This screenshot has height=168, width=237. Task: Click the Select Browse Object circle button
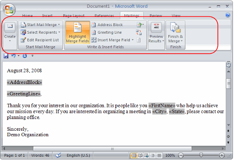point(228,137)
